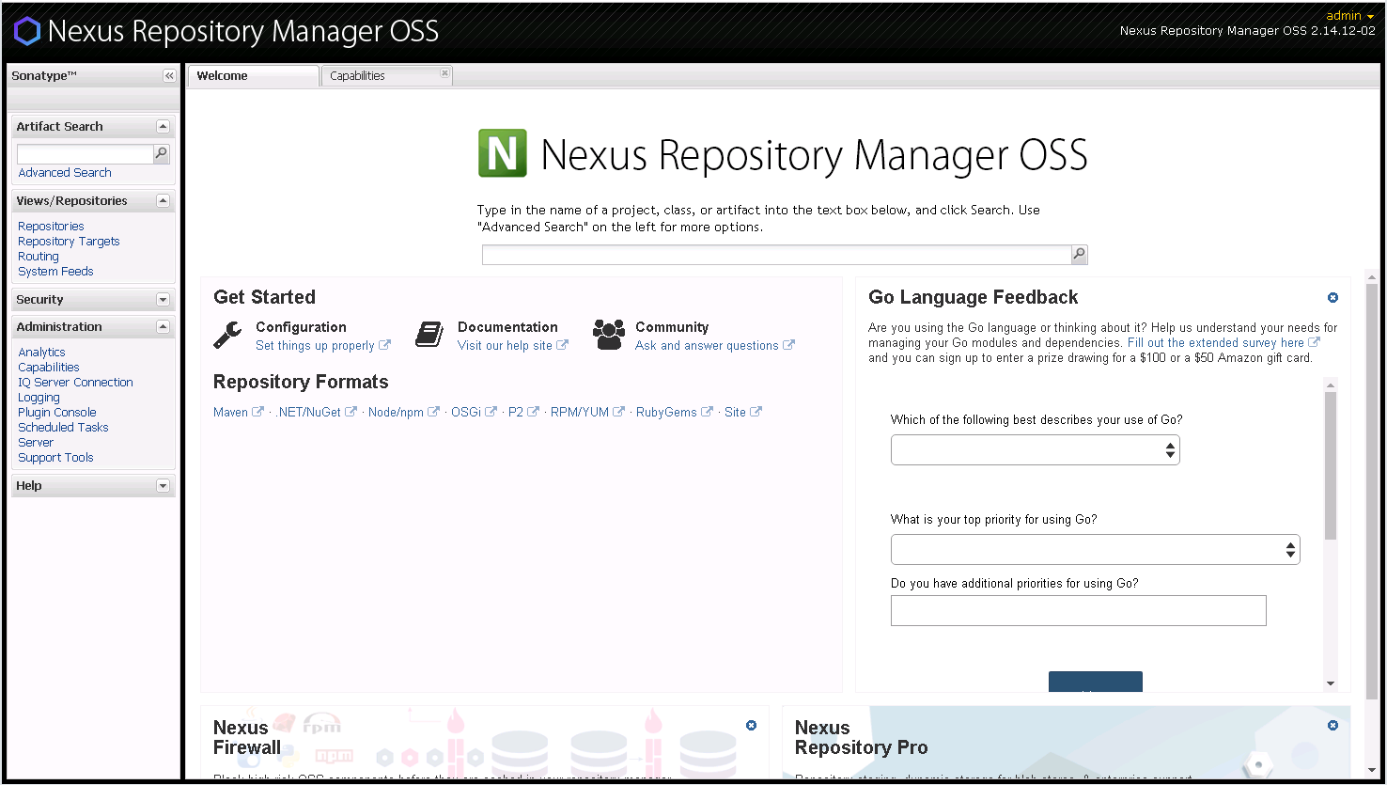Open Advanced Search link
This screenshot has width=1387, height=785.
(x=65, y=173)
